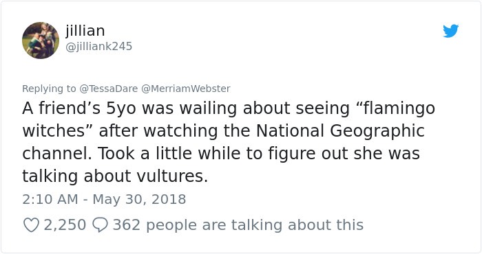The height and width of the screenshot is (254, 482).
Task: Visit the @jilliank245 handle
Action: [x=98, y=46]
